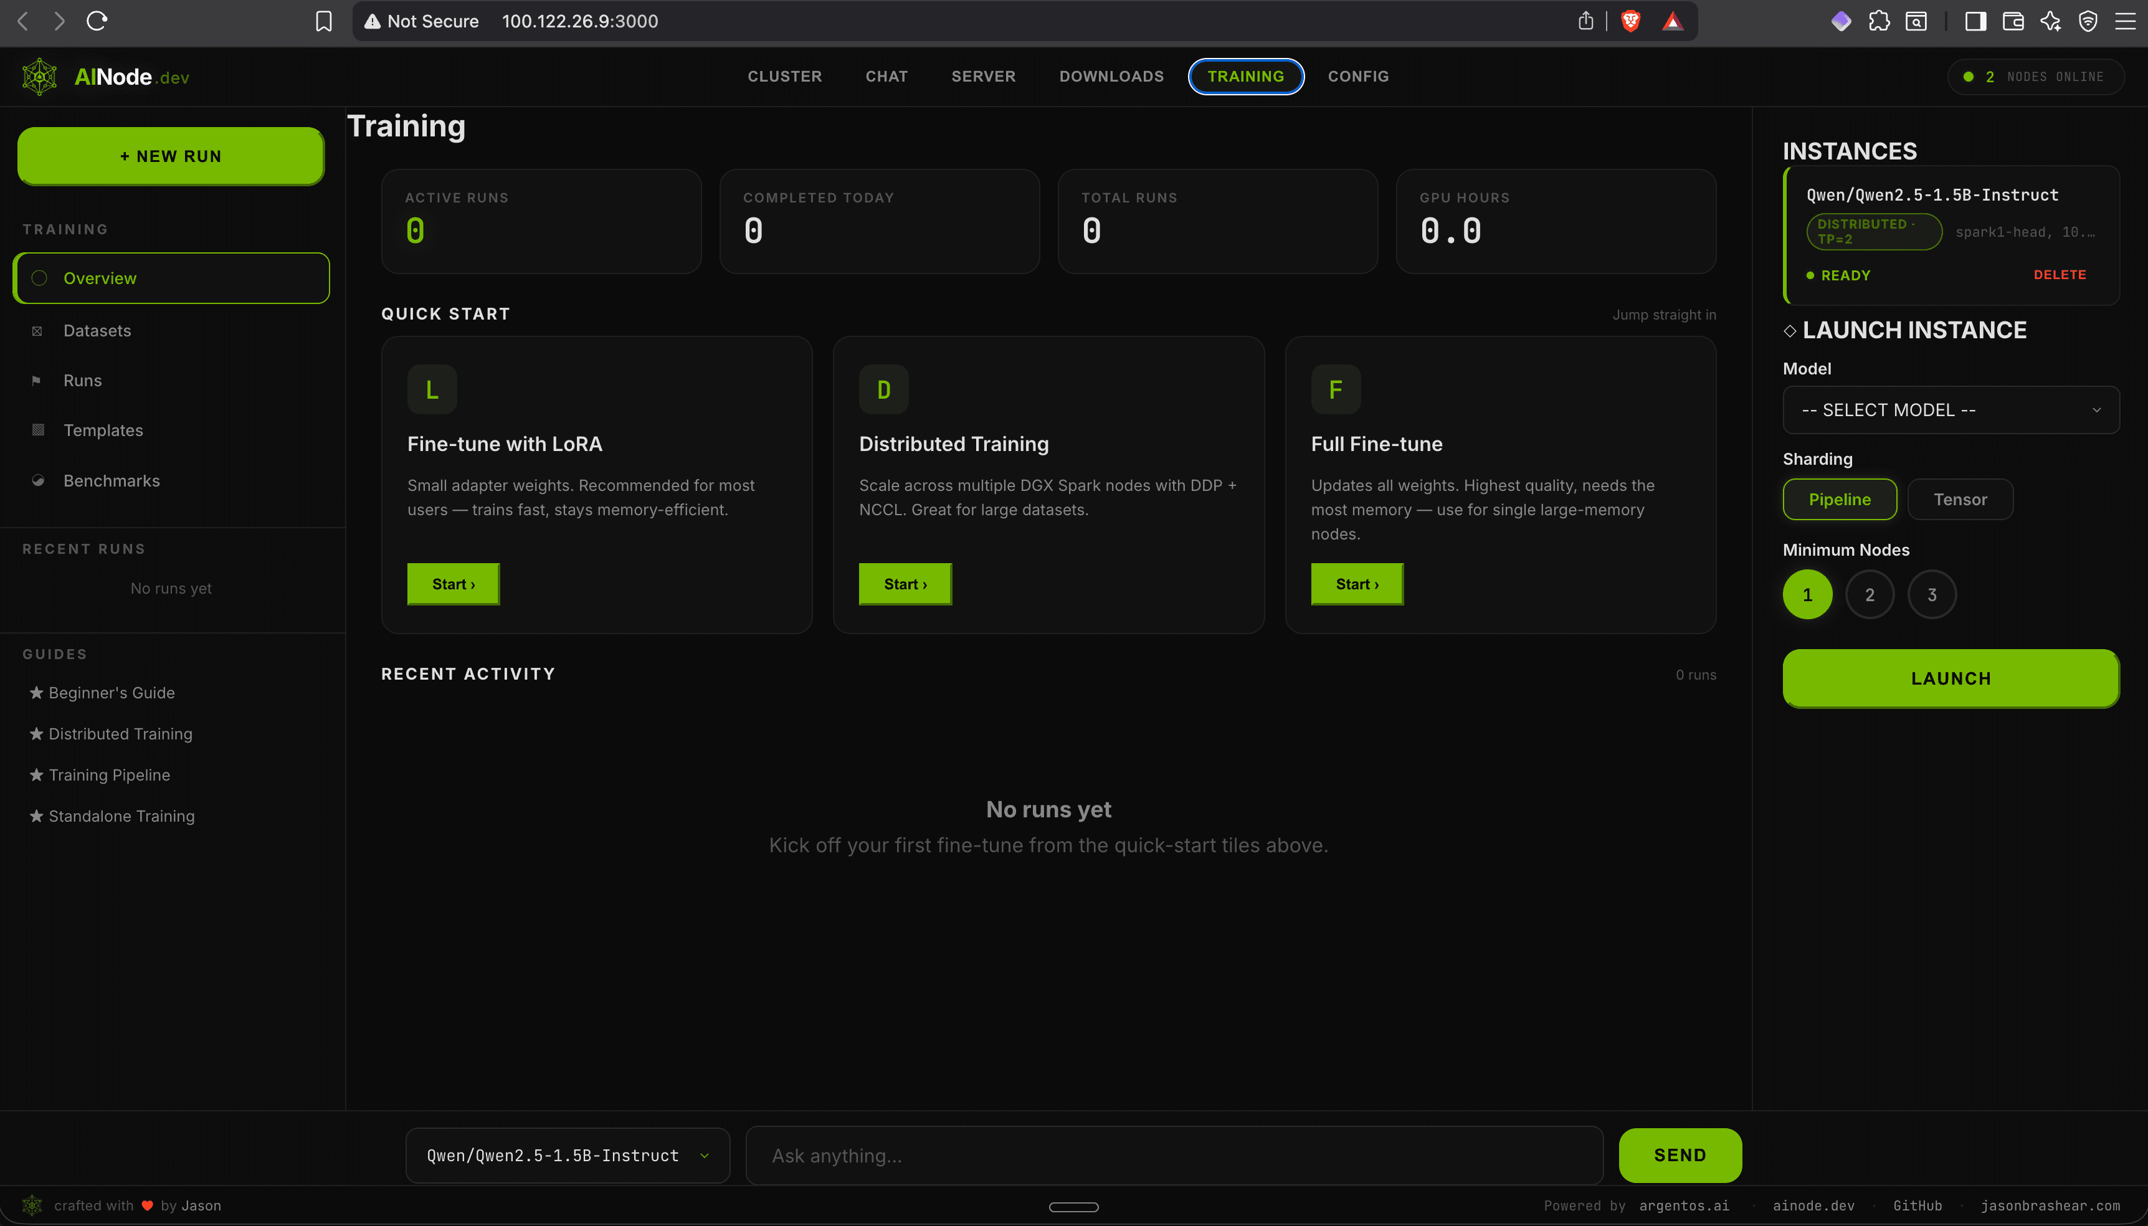Open the ainode.dev footer link

click(1813, 1206)
